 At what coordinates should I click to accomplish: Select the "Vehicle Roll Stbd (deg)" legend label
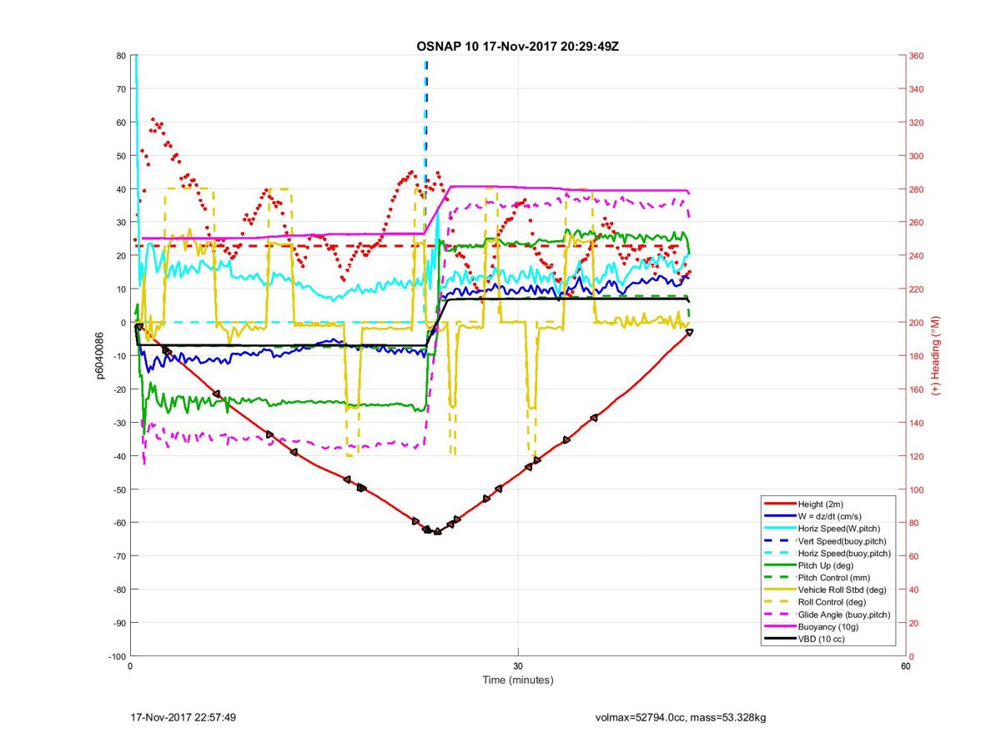[x=843, y=590]
